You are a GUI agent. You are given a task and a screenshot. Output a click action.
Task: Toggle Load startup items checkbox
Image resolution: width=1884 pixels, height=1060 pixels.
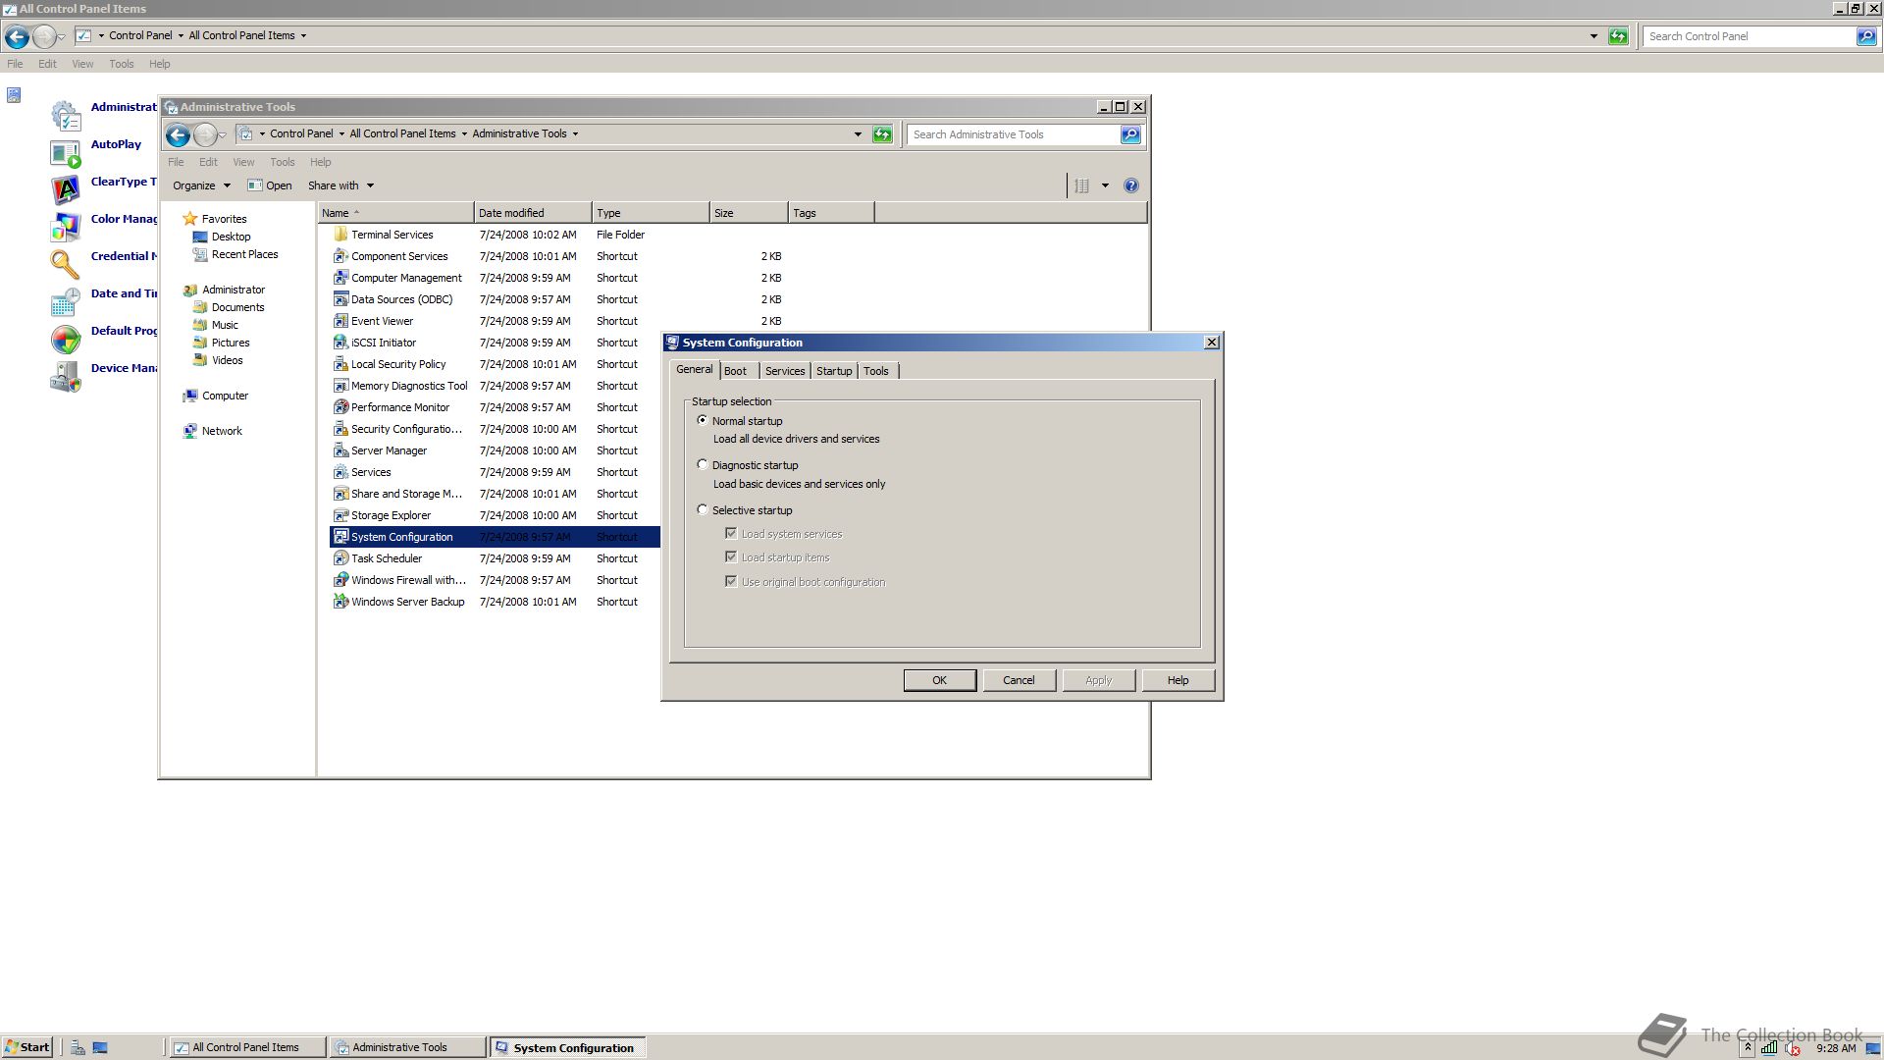[x=731, y=556]
